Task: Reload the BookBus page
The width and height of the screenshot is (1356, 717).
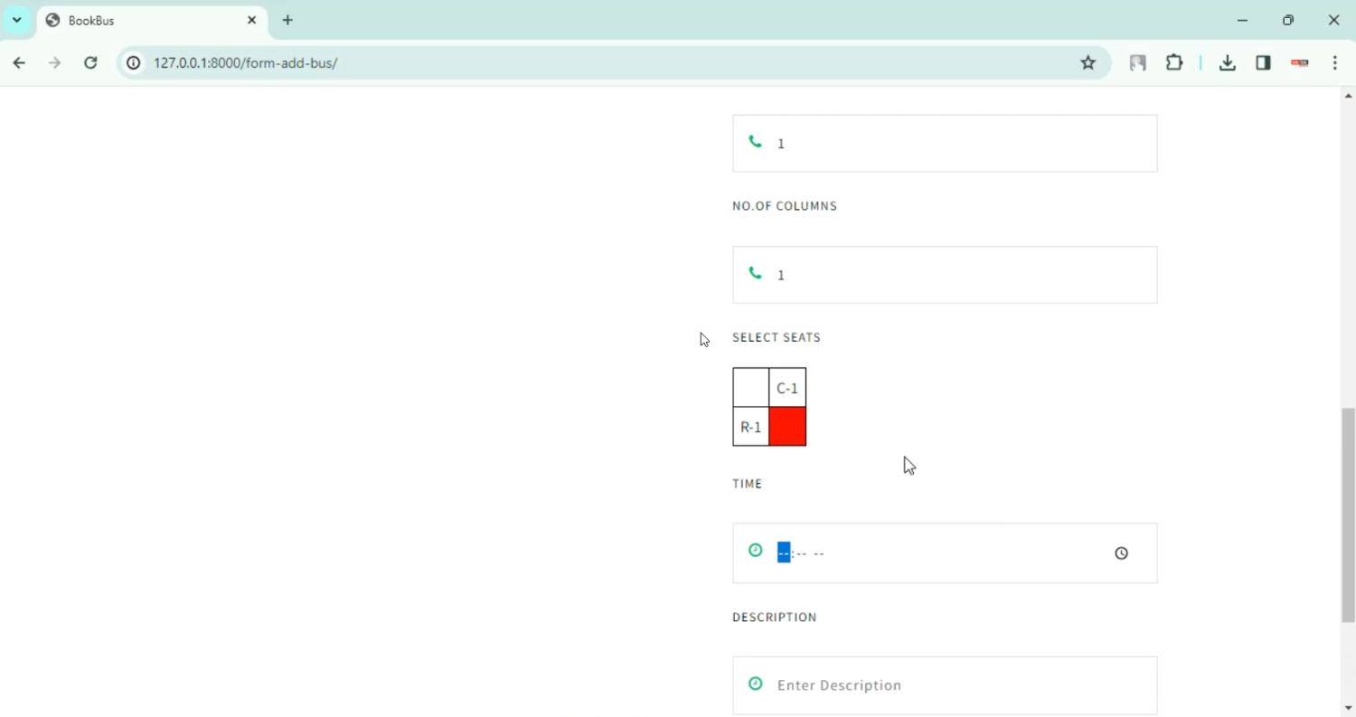Action: (x=90, y=62)
